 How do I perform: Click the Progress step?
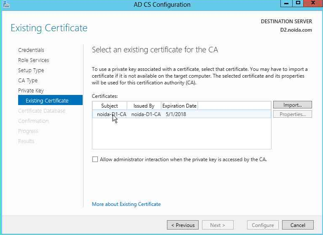point(28,131)
